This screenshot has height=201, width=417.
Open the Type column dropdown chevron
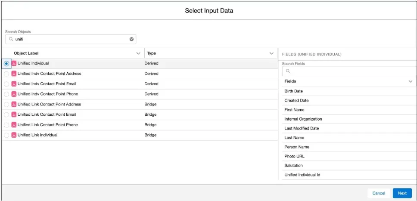pos(271,53)
